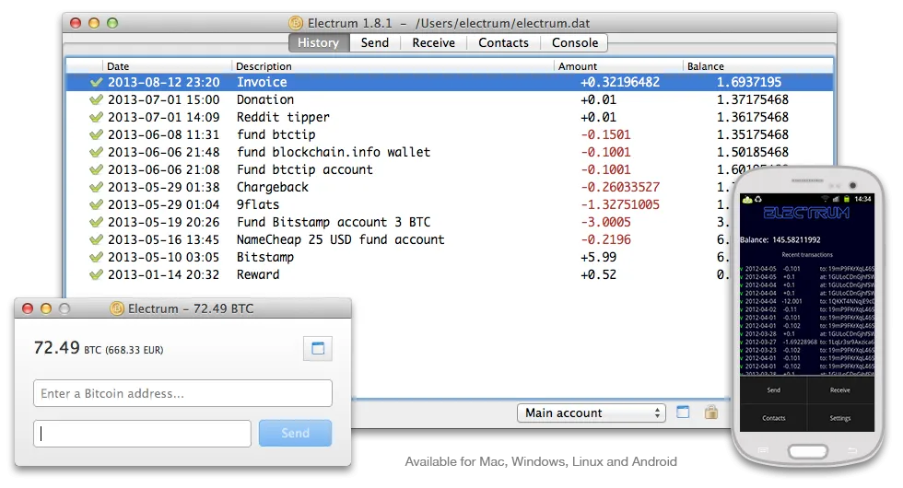903x488 pixels.
Task: Focus the 'Enter a Bitcoin address...' field
Action: (182, 394)
